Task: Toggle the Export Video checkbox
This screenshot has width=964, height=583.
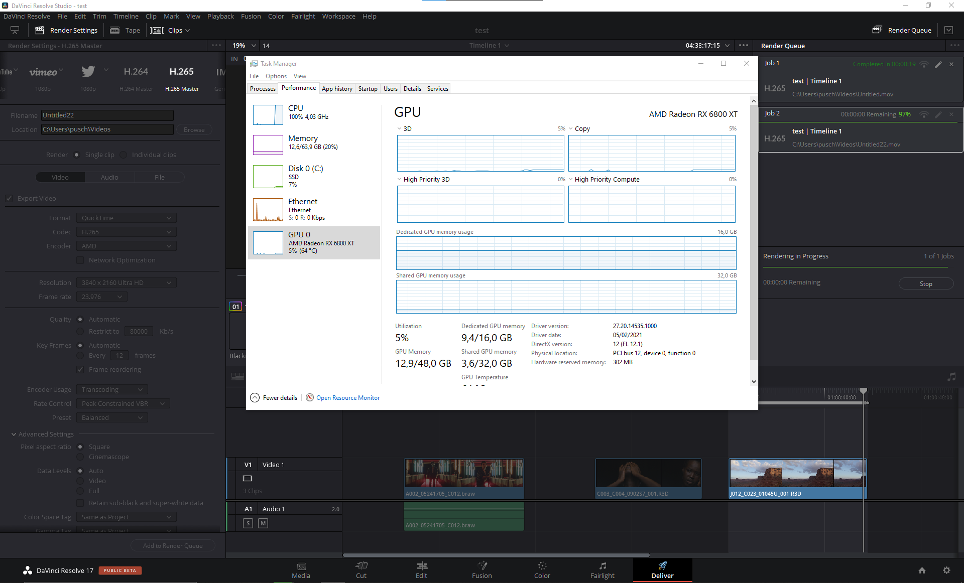Action: coord(9,198)
